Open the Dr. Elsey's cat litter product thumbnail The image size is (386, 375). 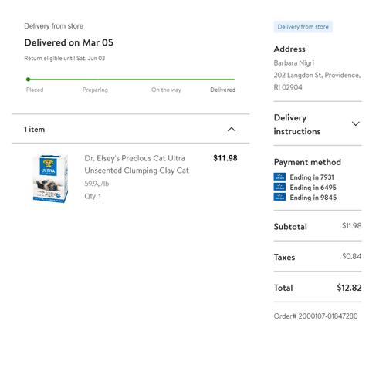[50, 177]
